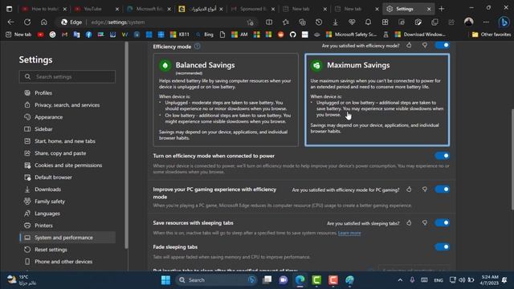The height and width of the screenshot is (289, 514).
Task: Give thumbs up for efficiency mode
Action: pyautogui.click(x=409, y=45)
